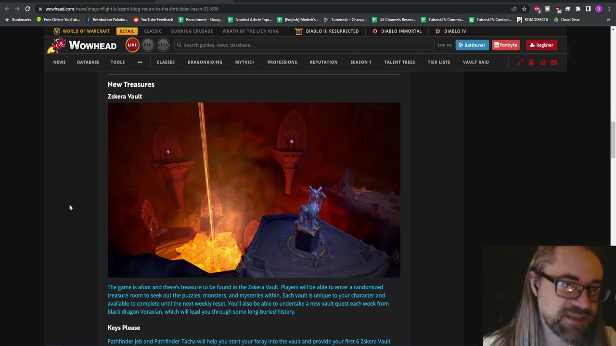Go to DIABLO IV site link
The width and height of the screenshot is (616, 346).
click(455, 31)
